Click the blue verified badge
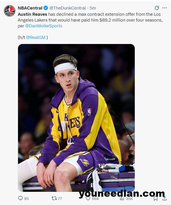Screen dimensions: 171x205 click(x=46, y=8)
